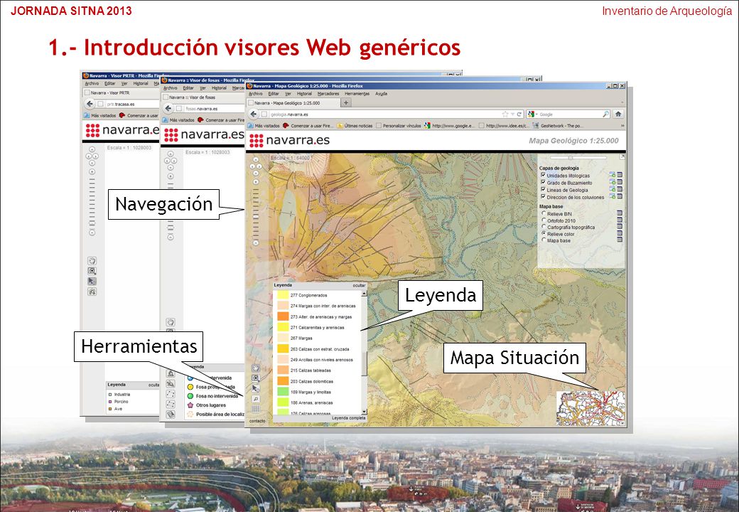This screenshot has height=512, width=739.
Task: Select the Relieve color base map
Action: point(544,233)
